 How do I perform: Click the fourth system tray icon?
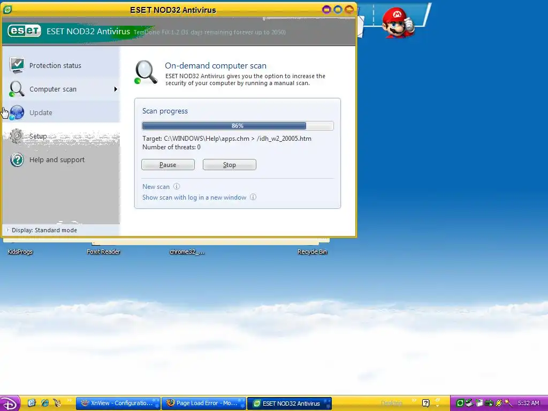tap(489, 403)
